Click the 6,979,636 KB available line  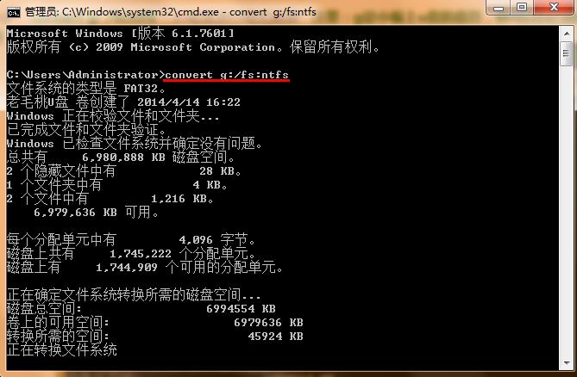(96, 213)
